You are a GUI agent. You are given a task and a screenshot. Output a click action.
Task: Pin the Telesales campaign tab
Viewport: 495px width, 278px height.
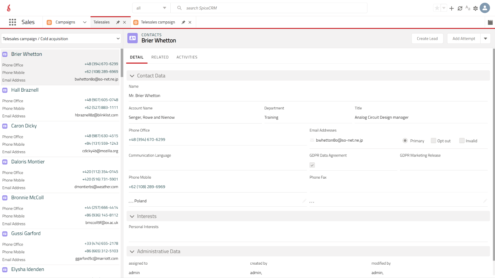183,22
